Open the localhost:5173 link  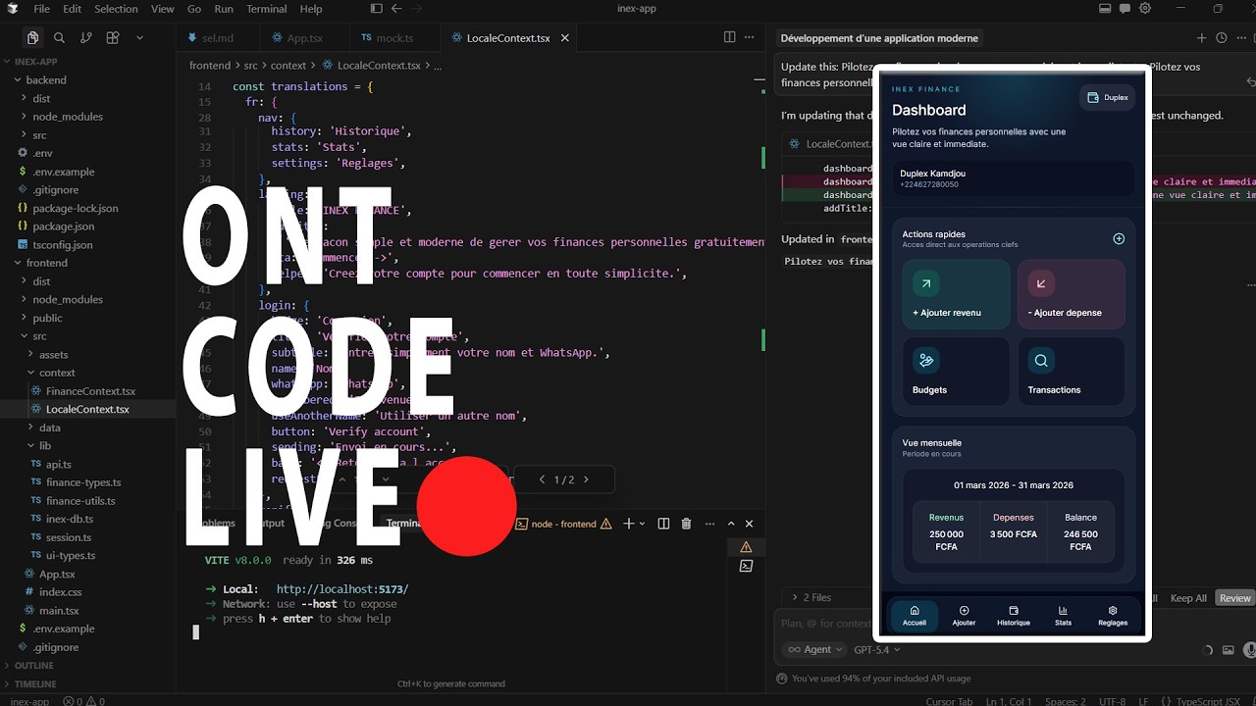point(342,589)
